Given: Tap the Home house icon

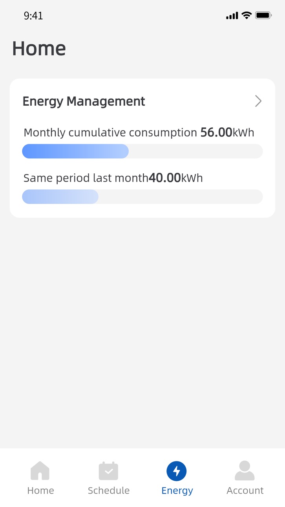Looking at the screenshot, I should pyautogui.click(x=40, y=470).
